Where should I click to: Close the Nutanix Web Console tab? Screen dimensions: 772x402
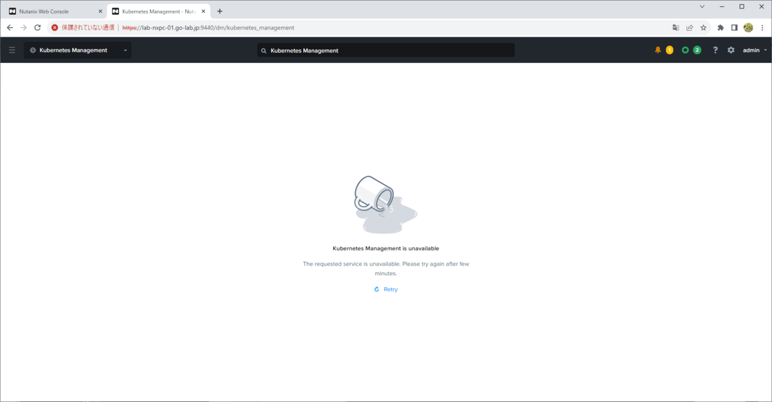[x=100, y=11]
